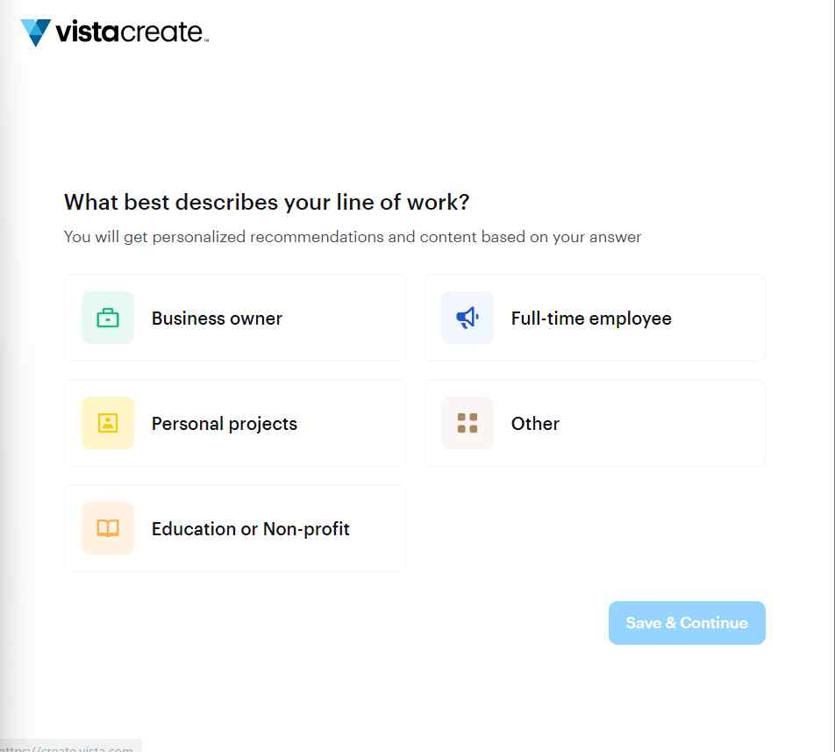
Task: Click the brown four-squares Other icon
Action: 467,423
